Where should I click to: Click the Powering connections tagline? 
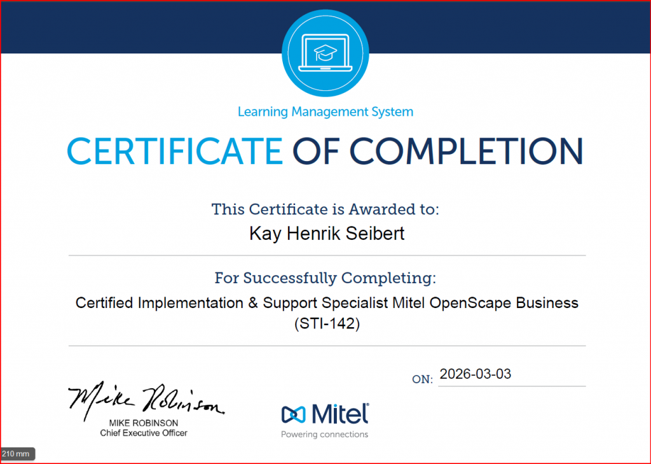tap(324, 435)
